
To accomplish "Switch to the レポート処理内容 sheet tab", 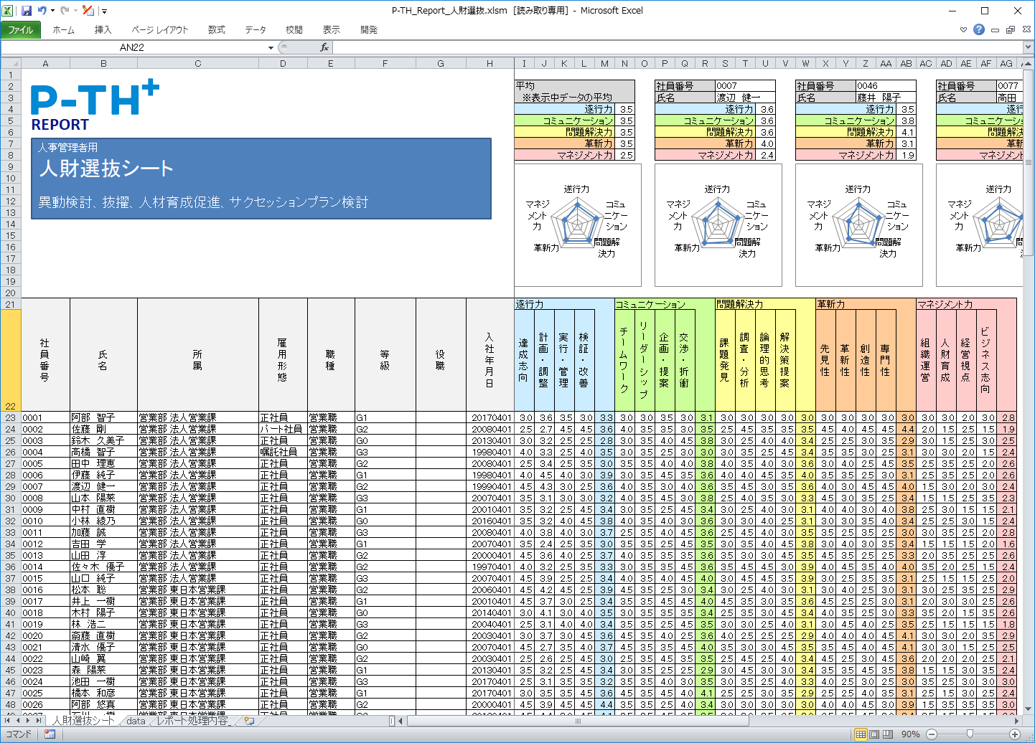I will (x=192, y=721).
